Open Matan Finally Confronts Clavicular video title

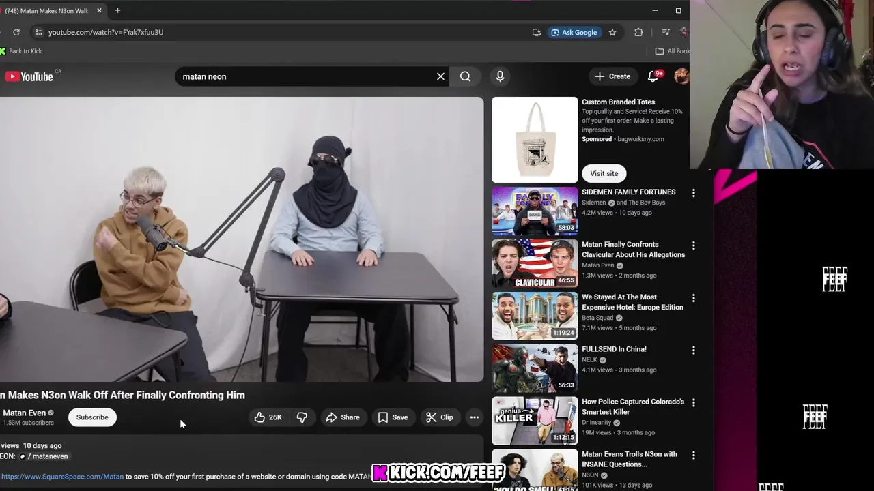(633, 250)
